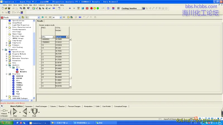Screen dimensions: 223x125
Task: Click the Mixer block icon in model library
Action: [x=15, y=111]
